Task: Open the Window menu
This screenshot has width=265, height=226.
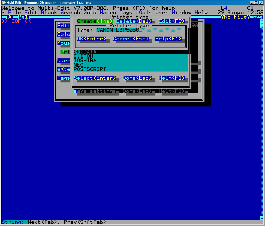Action: click(x=182, y=13)
